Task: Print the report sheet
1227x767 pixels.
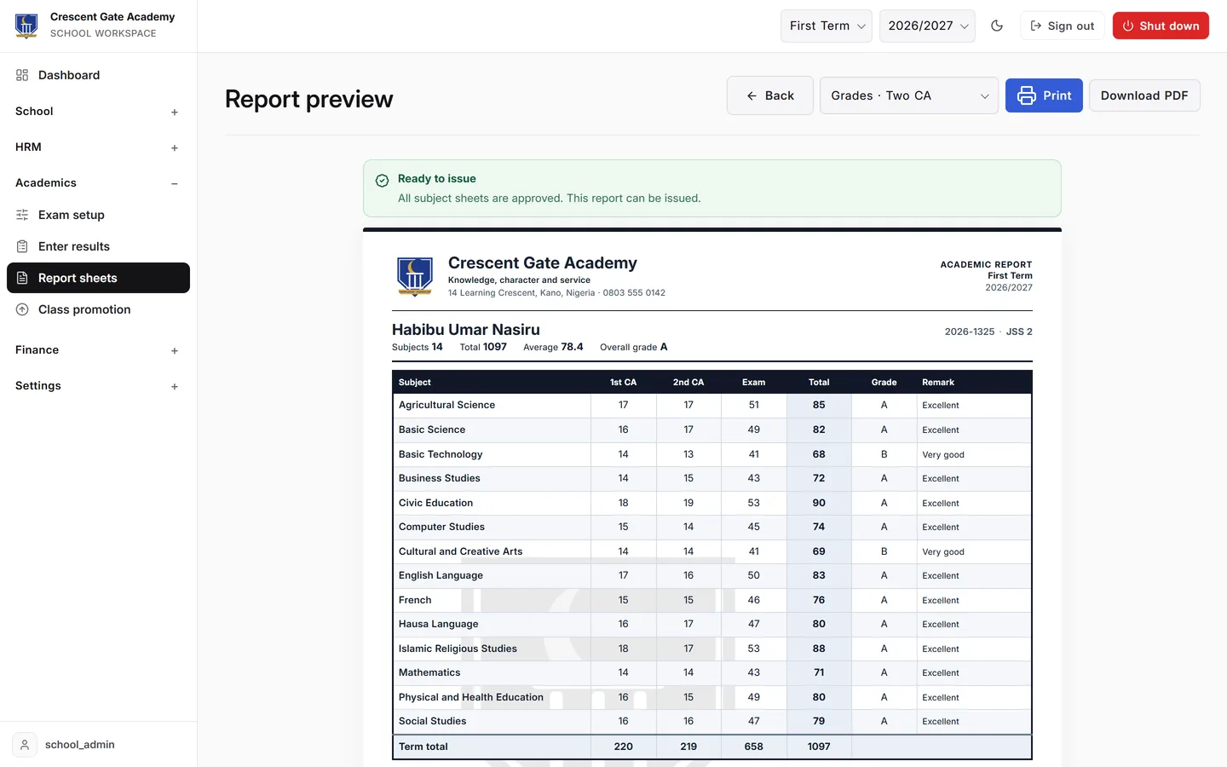Action: tap(1044, 95)
